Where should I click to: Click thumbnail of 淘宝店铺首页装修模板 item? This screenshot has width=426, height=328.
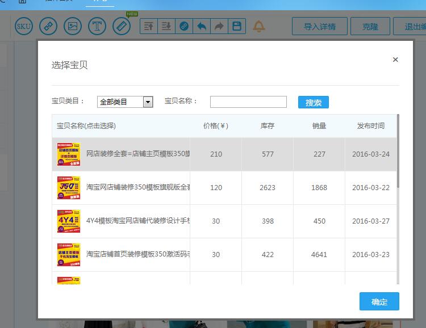tap(69, 254)
